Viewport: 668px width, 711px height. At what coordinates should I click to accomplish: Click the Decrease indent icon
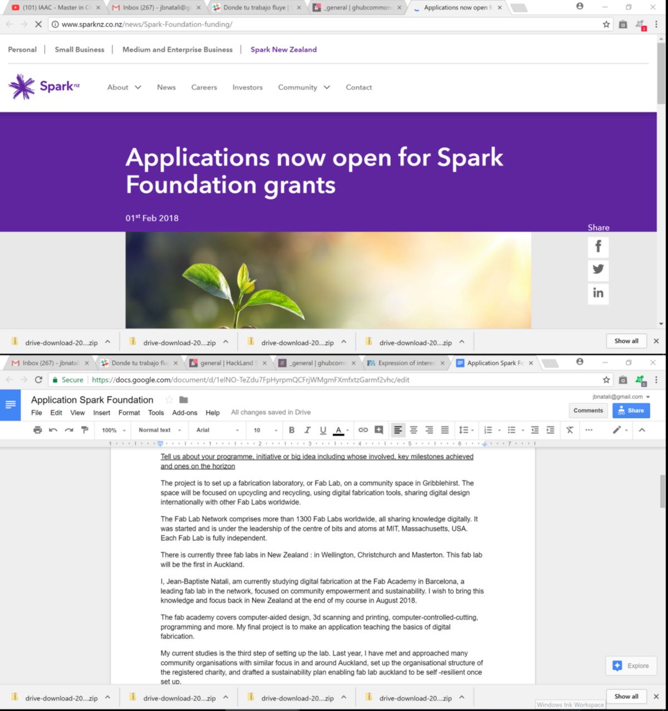(x=535, y=430)
